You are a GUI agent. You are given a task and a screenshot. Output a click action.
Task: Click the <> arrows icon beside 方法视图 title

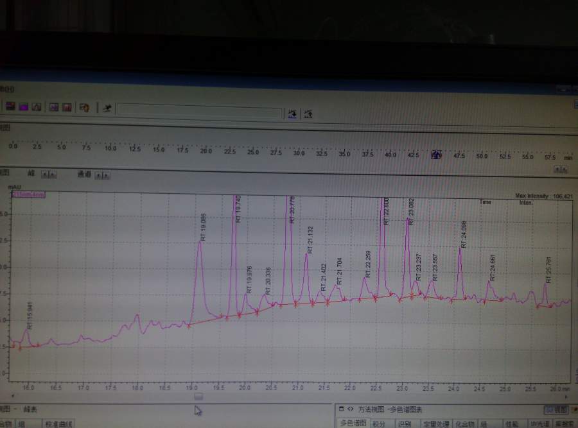click(x=350, y=409)
